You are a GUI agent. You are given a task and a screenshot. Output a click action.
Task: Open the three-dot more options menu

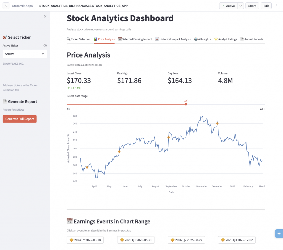[x=277, y=6]
